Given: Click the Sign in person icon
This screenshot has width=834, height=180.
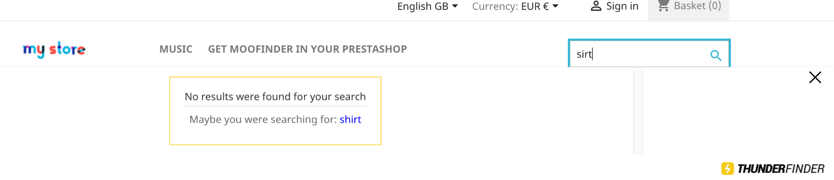Looking at the screenshot, I should [x=596, y=6].
